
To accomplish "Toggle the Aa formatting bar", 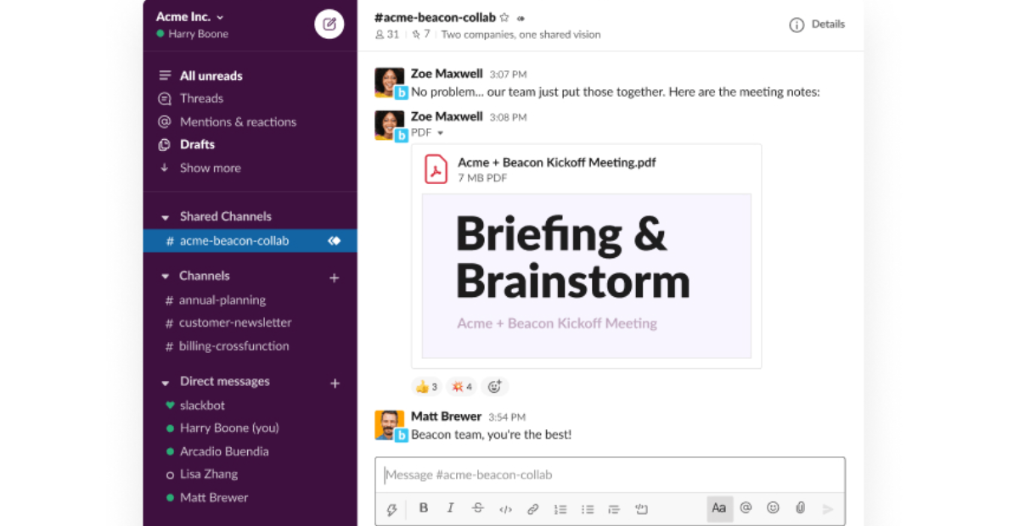I will click(x=719, y=508).
